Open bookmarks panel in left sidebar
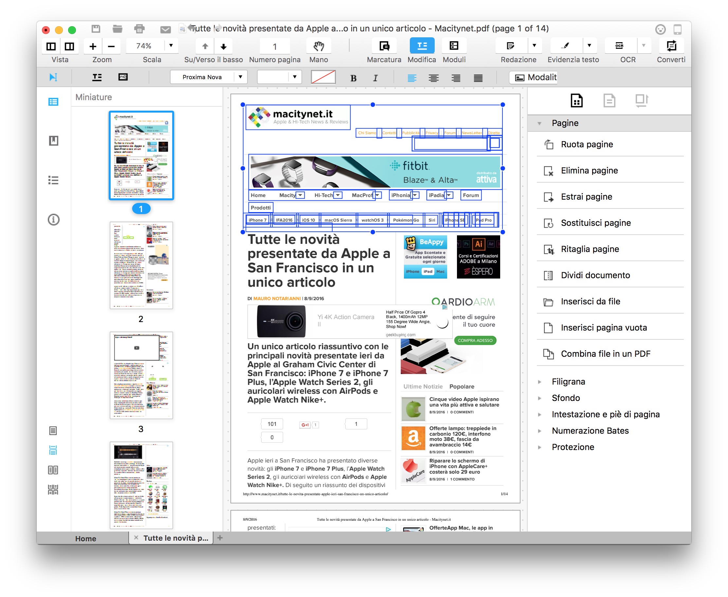The width and height of the screenshot is (728, 597). [x=53, y=141]
